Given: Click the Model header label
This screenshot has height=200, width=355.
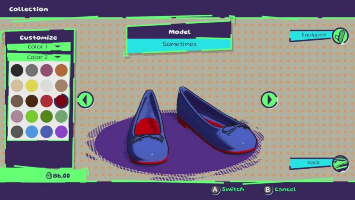Looking at the screenshot, I should tap(179, 32).
